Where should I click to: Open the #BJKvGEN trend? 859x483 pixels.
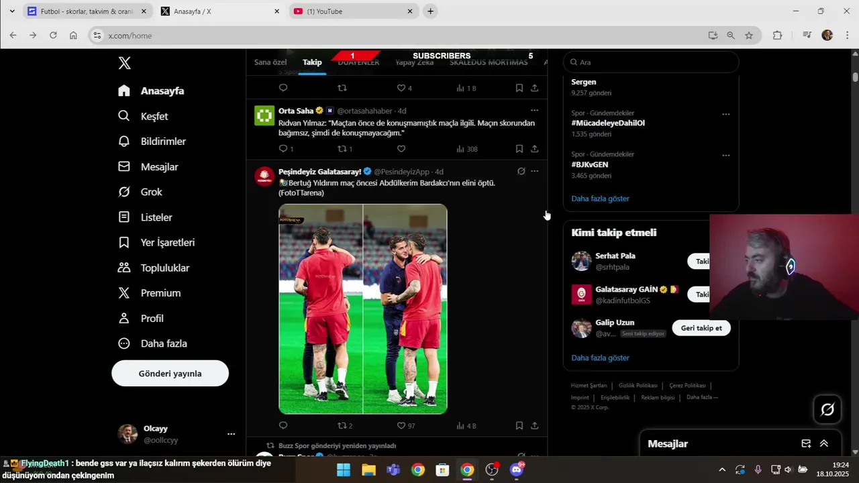coord(590,164)
